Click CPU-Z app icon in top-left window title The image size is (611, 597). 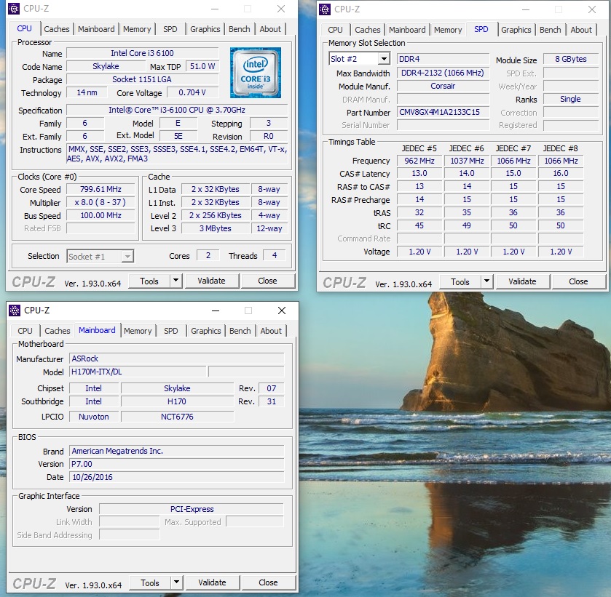point(14,9)
